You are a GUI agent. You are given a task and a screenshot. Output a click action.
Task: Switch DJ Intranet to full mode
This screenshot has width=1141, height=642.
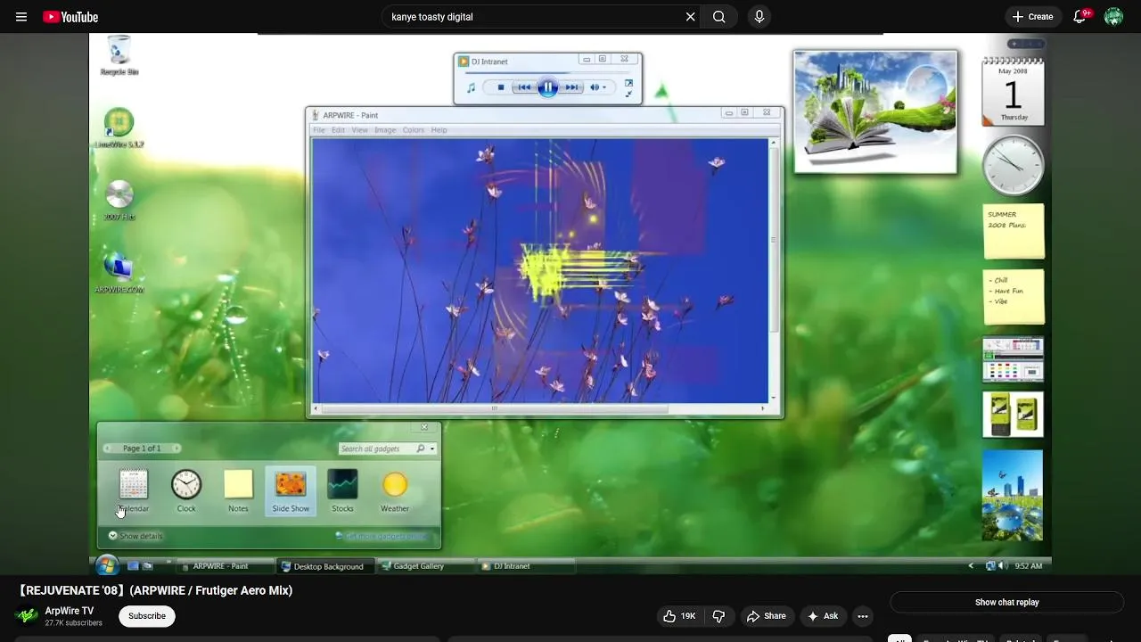click(628, 83)
